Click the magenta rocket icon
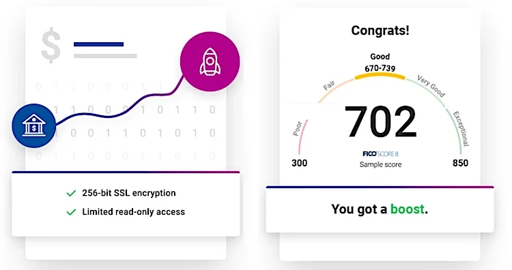Image resolution: width=512 pixels, height=270 pixels. [210, 61]
